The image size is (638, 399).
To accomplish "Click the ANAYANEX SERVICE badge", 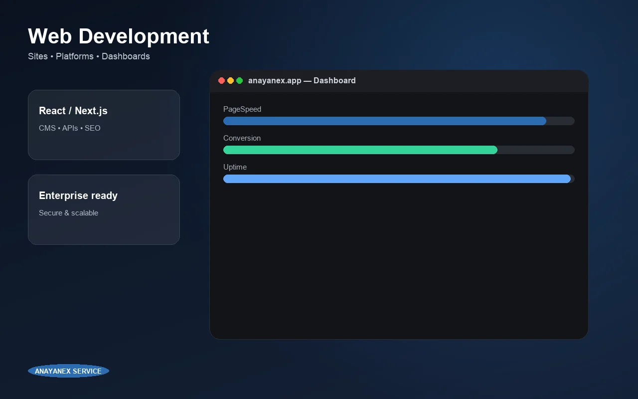I will (68, 371).
